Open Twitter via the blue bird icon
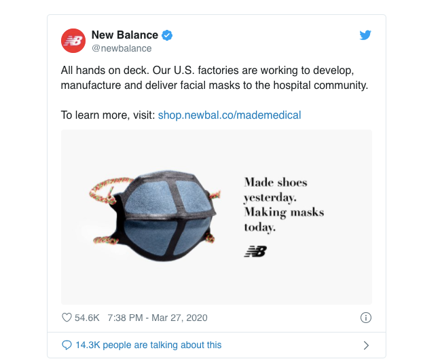Viewport: 423px width, 359px height. [x=365, y=35]
